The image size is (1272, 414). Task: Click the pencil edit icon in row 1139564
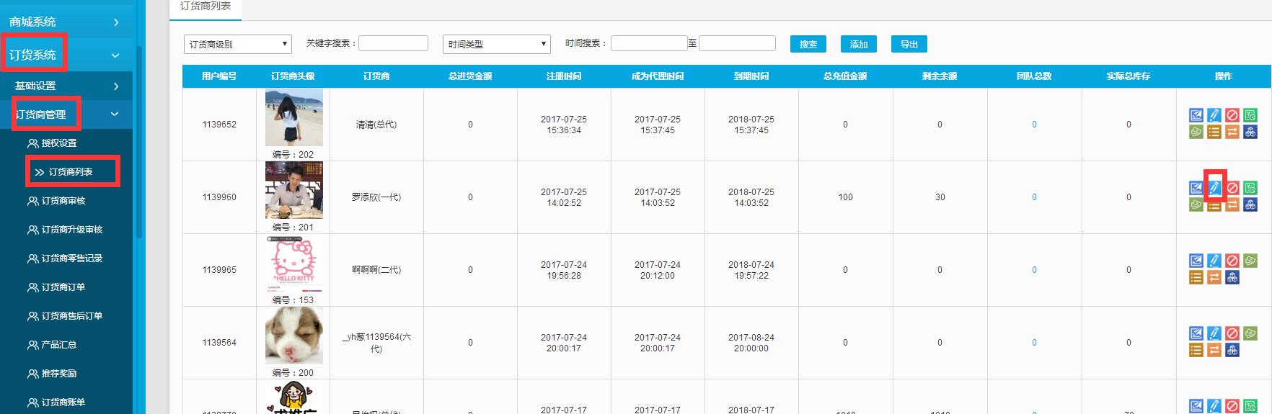coord(1214,333)
